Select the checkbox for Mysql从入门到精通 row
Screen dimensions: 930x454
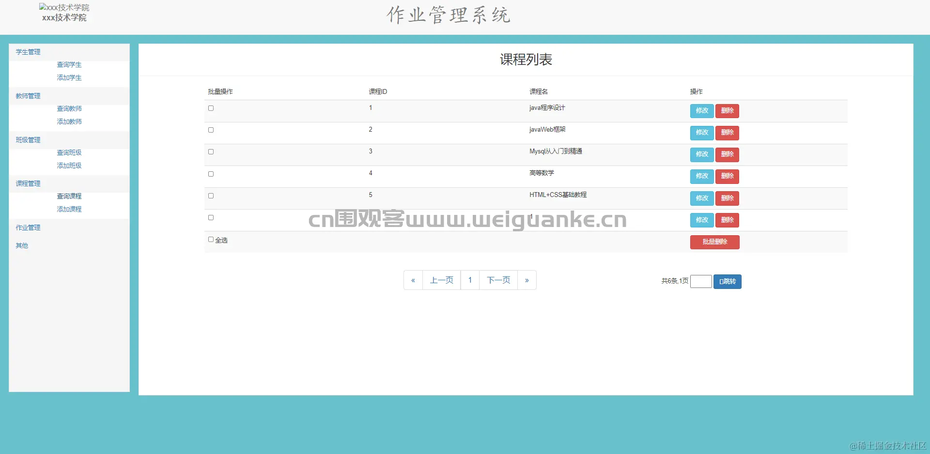pos(211,152)
